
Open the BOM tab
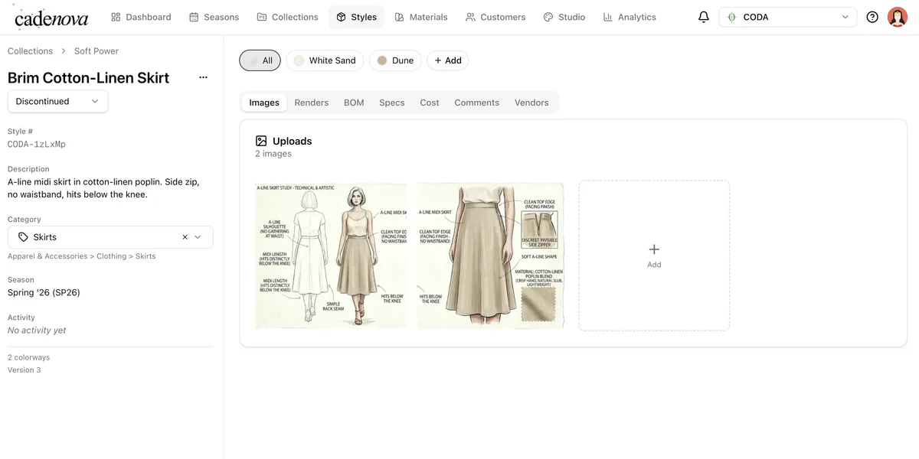(x=354, y=103)
